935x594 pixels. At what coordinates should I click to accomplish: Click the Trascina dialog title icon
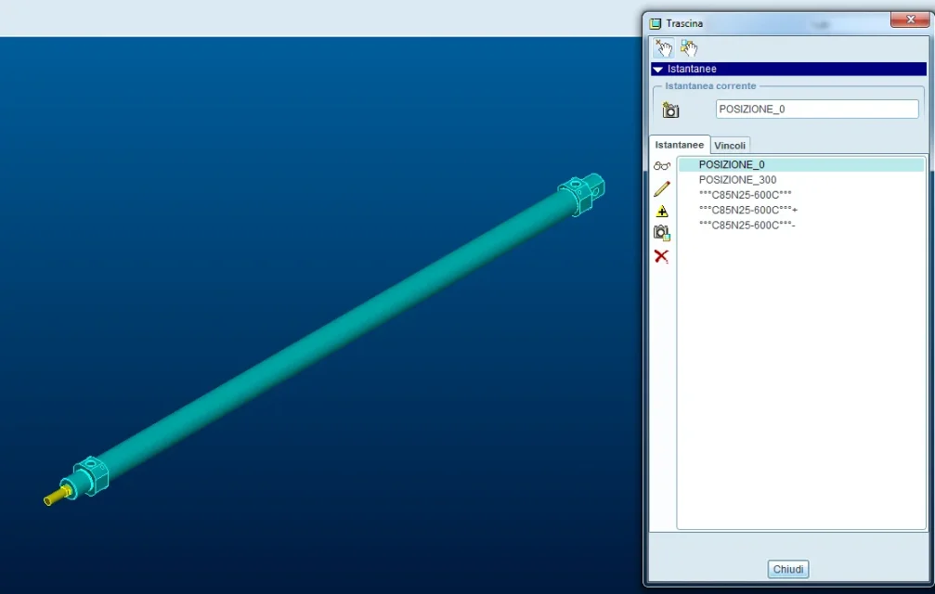(656, 23)
